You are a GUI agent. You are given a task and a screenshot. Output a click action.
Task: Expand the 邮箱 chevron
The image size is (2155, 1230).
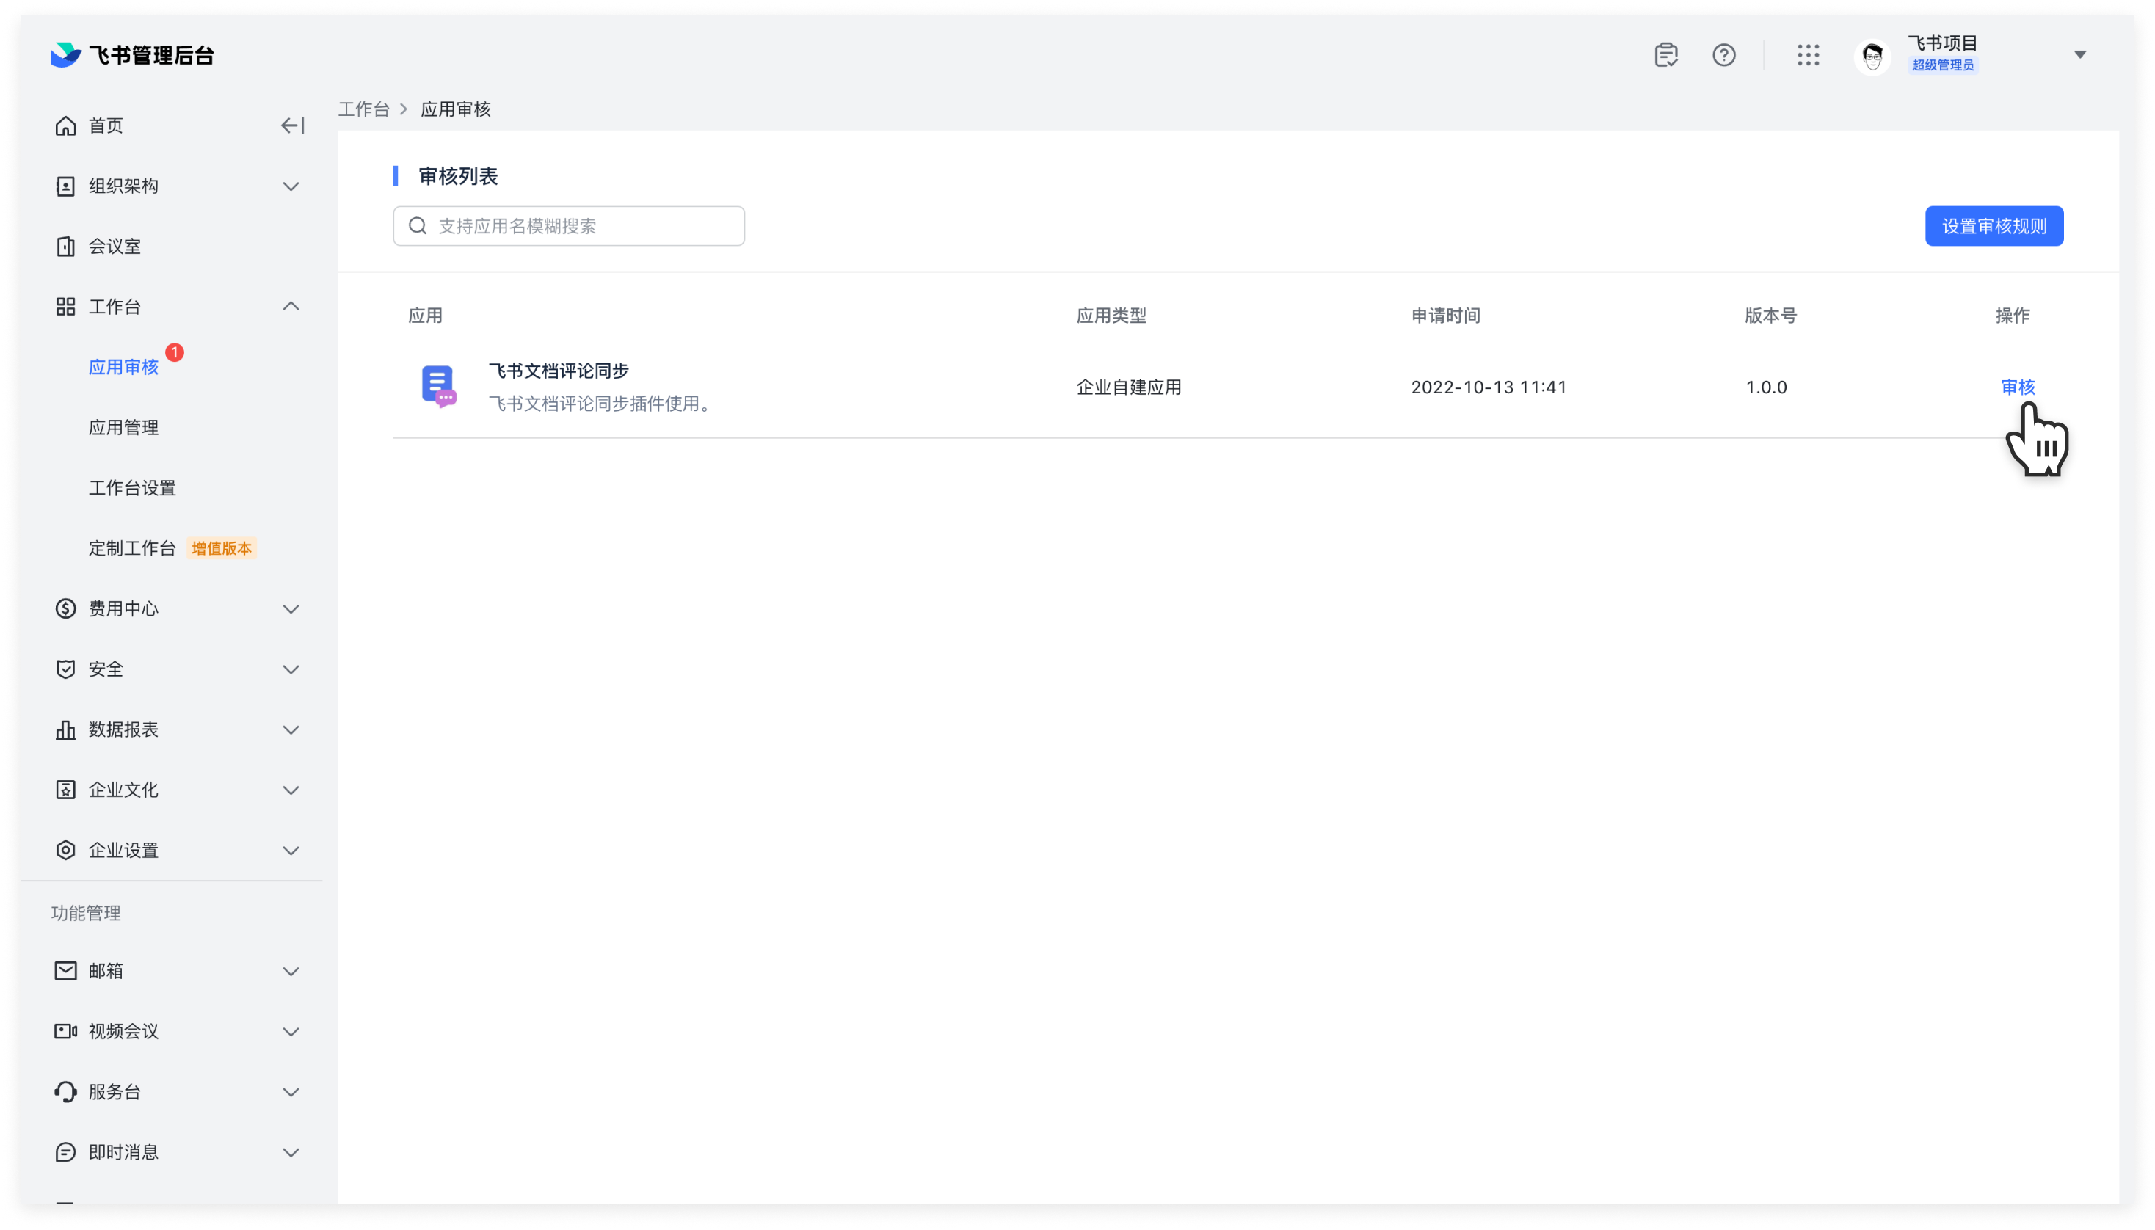(291, 971)
